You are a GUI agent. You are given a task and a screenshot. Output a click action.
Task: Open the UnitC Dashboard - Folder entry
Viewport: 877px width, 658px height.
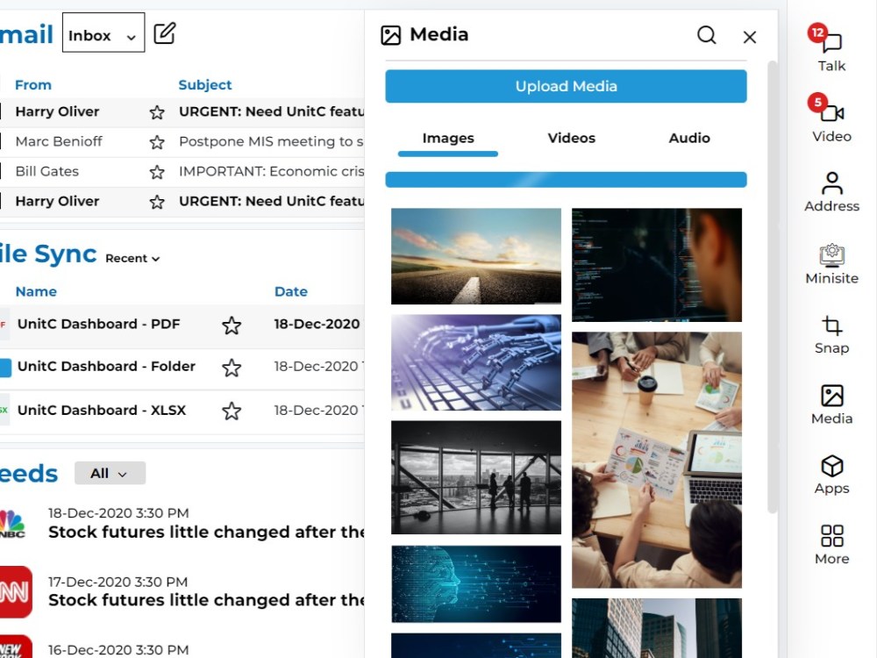tap(106, 367)
